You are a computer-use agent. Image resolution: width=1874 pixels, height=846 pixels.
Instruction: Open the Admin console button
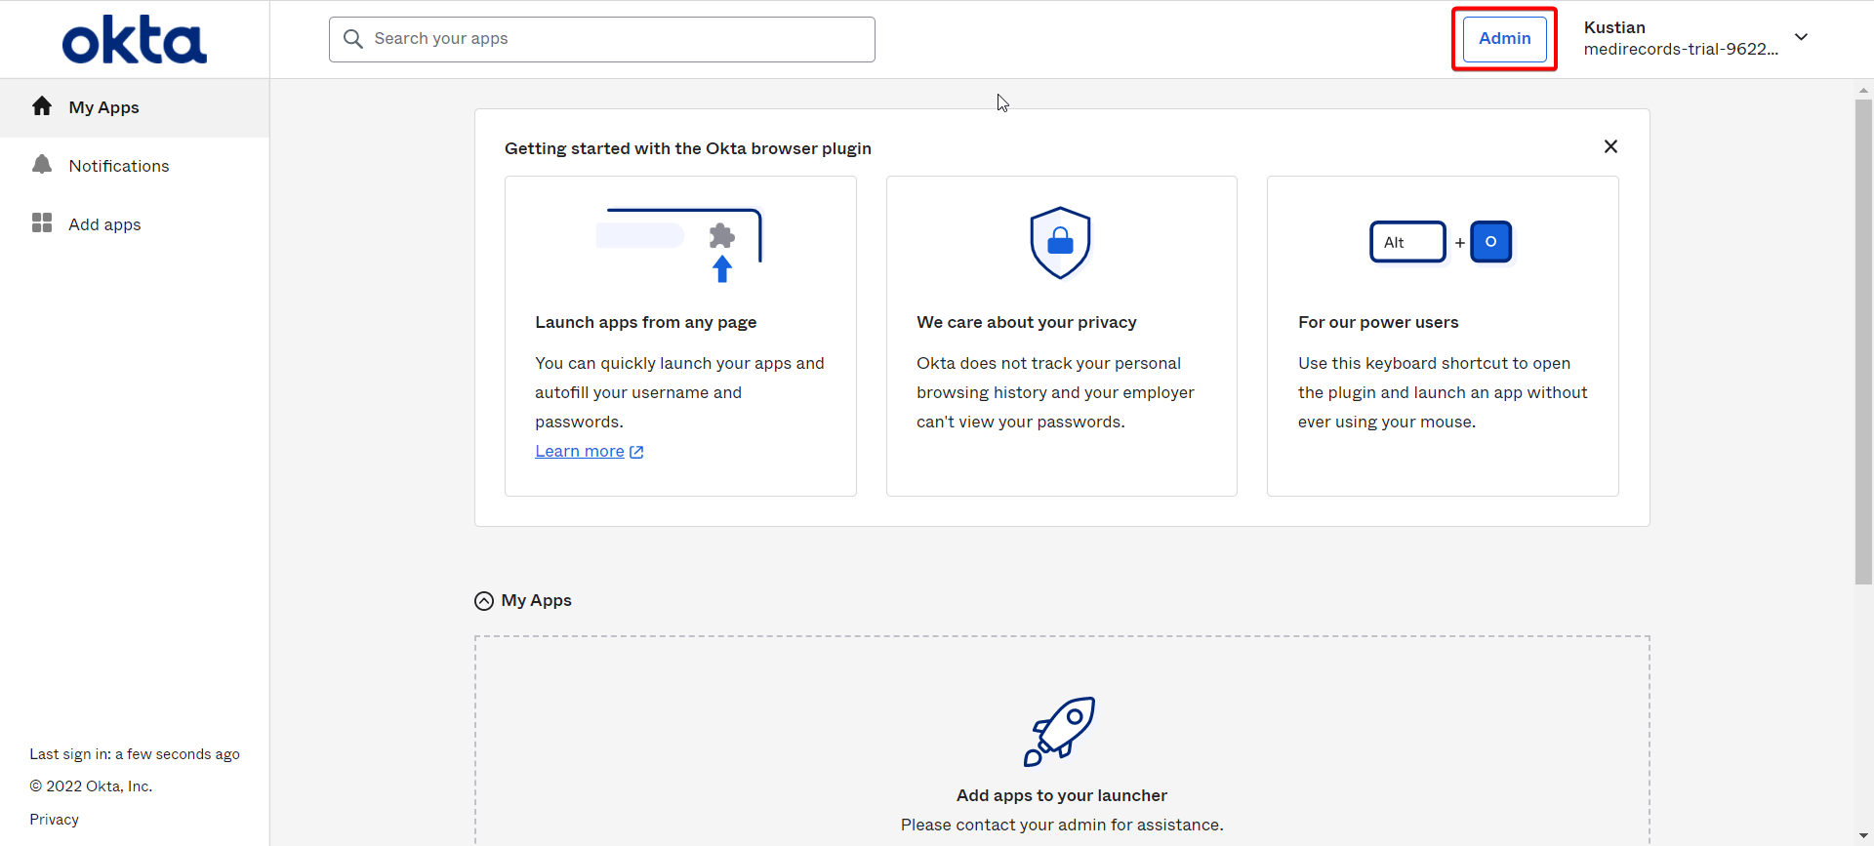pos(1504,39)
